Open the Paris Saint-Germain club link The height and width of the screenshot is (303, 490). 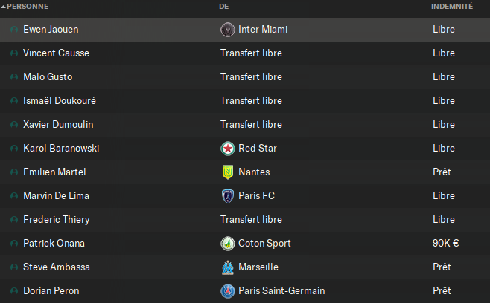(281, 290)
